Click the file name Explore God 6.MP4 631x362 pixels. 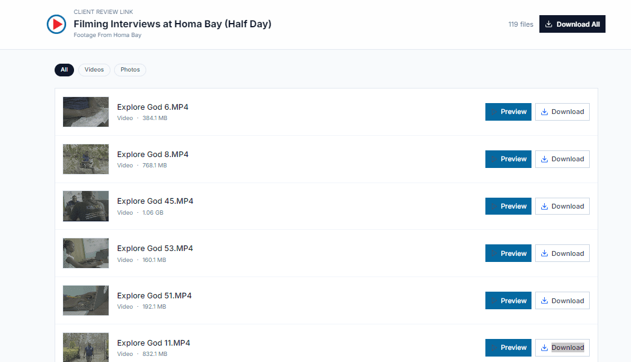pos(152,107)
